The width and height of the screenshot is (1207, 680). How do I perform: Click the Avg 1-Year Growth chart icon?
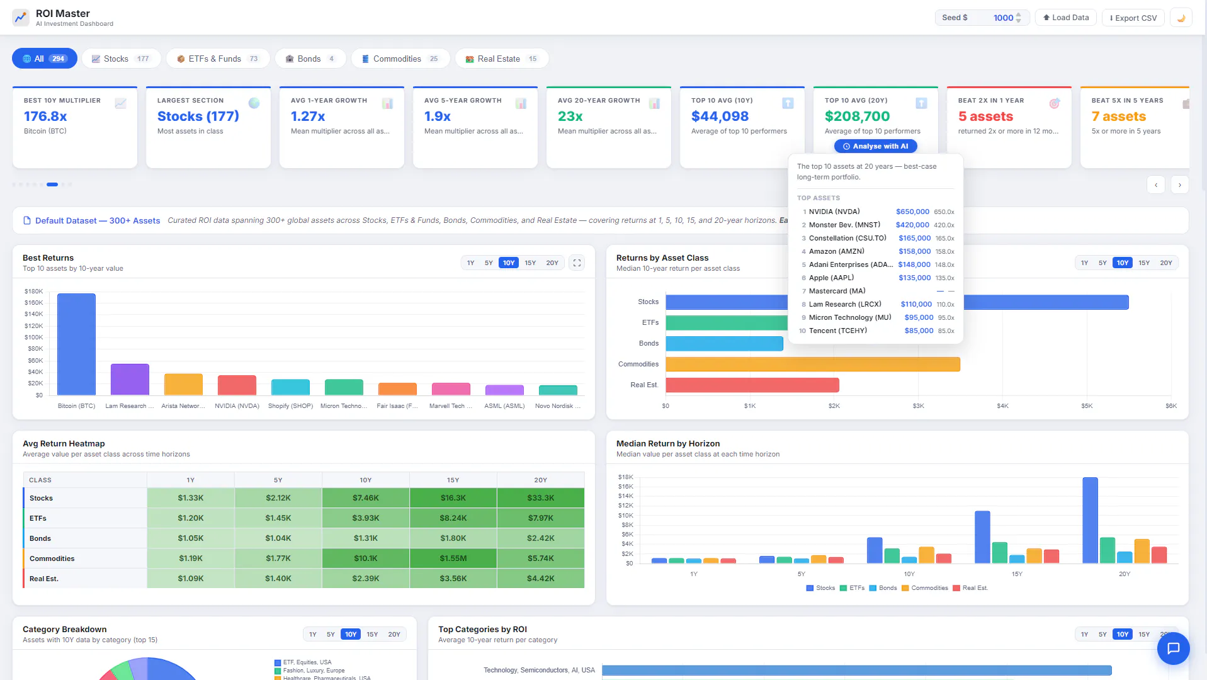tap(388, 103)
